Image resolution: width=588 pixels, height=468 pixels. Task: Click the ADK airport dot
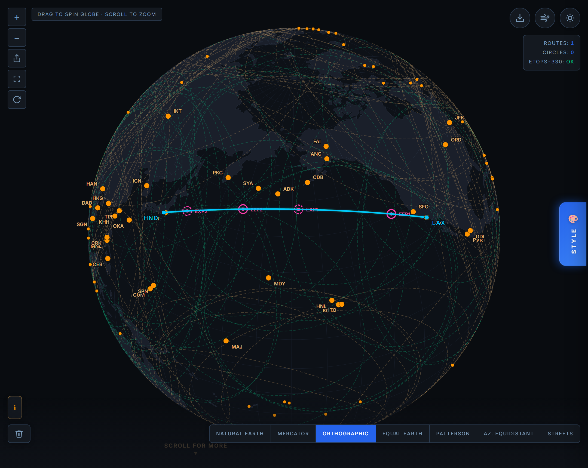[x=278, y=194]
